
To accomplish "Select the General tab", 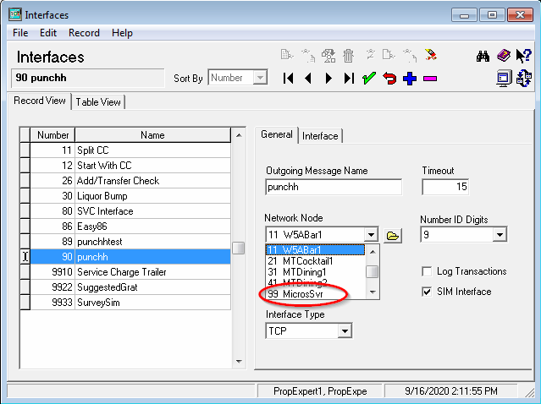I will 277,134.
